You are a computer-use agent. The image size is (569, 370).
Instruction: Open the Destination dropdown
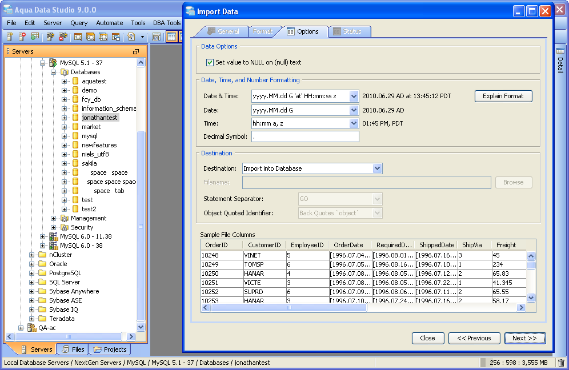click(x=378, y=168)
